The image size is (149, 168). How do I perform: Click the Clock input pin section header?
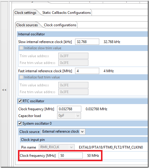coord(84,140)
